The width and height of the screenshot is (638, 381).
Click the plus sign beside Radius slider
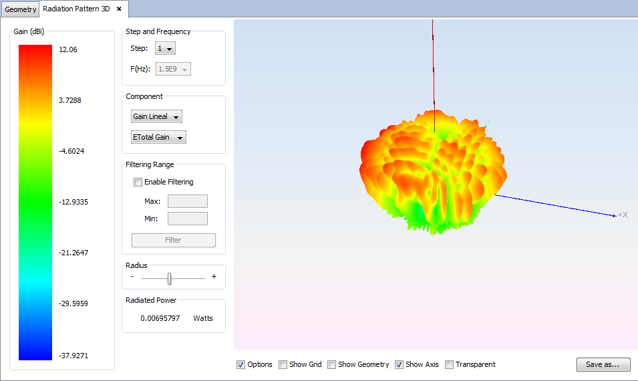click(214, 277)
